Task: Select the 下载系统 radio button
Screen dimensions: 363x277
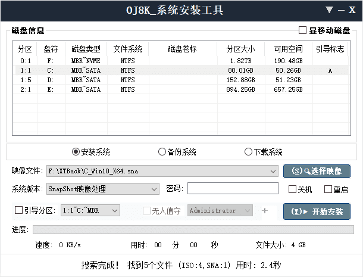Action: [248, 152]
